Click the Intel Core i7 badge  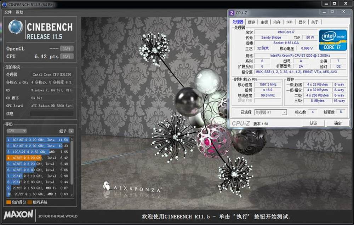coord(332,40)
